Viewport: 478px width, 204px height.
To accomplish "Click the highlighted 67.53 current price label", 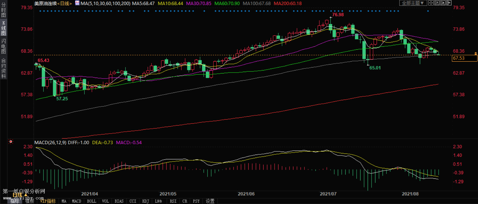I will (465, 58).
